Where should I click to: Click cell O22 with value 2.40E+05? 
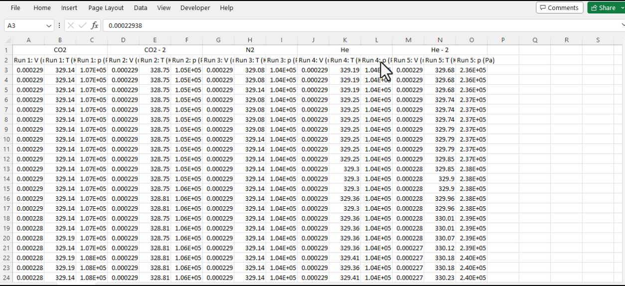(471, 258)
